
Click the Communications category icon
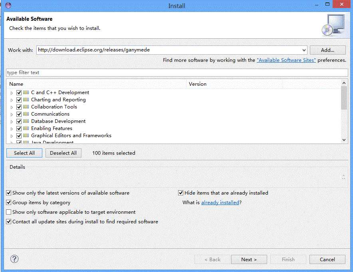(x=26, y=114)
